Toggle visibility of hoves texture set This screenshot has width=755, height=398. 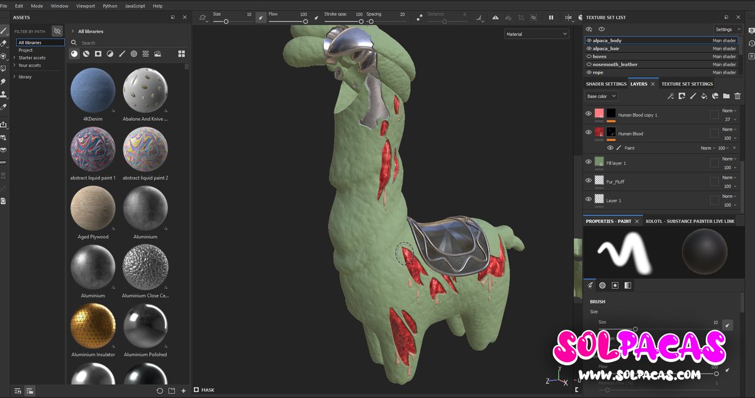point(589,57)
